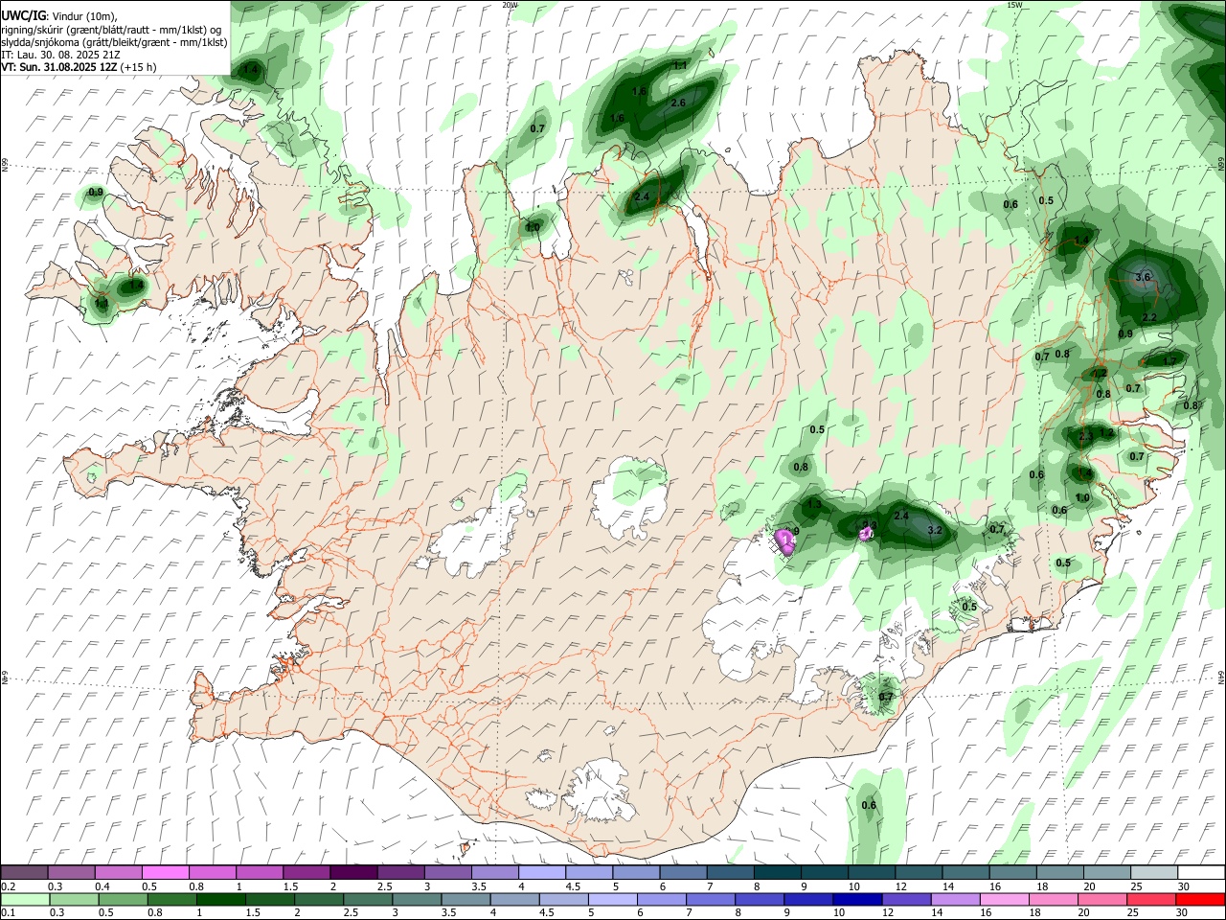Select the 15W longitude label
The image size is (1226, 920).
pos(1014,5)
